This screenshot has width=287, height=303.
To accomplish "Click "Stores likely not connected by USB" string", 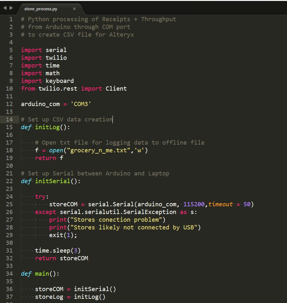I will point(134,227).
